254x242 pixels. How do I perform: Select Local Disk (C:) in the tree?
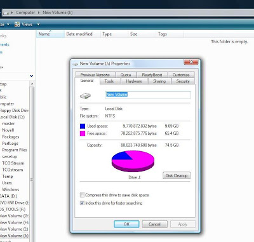[x=12, y=117]
